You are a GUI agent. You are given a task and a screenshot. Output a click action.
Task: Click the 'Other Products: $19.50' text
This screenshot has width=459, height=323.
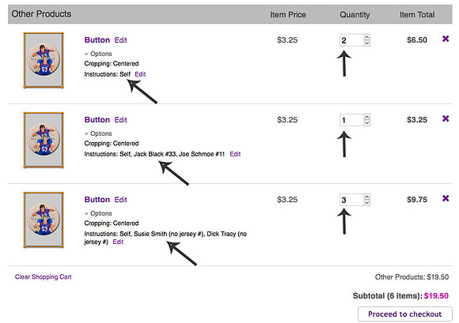(412, 277)
